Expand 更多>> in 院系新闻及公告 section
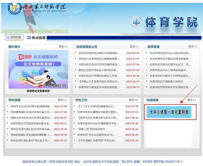This screenshot has width=203, height=166. pyautogui.click(x=134, y=46)
